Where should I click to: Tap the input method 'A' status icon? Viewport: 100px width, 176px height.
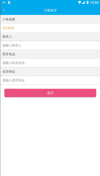(x=9, y=3)
